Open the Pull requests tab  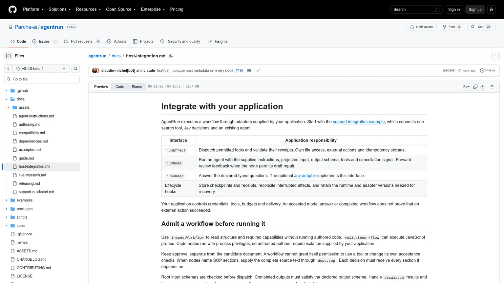82,42
